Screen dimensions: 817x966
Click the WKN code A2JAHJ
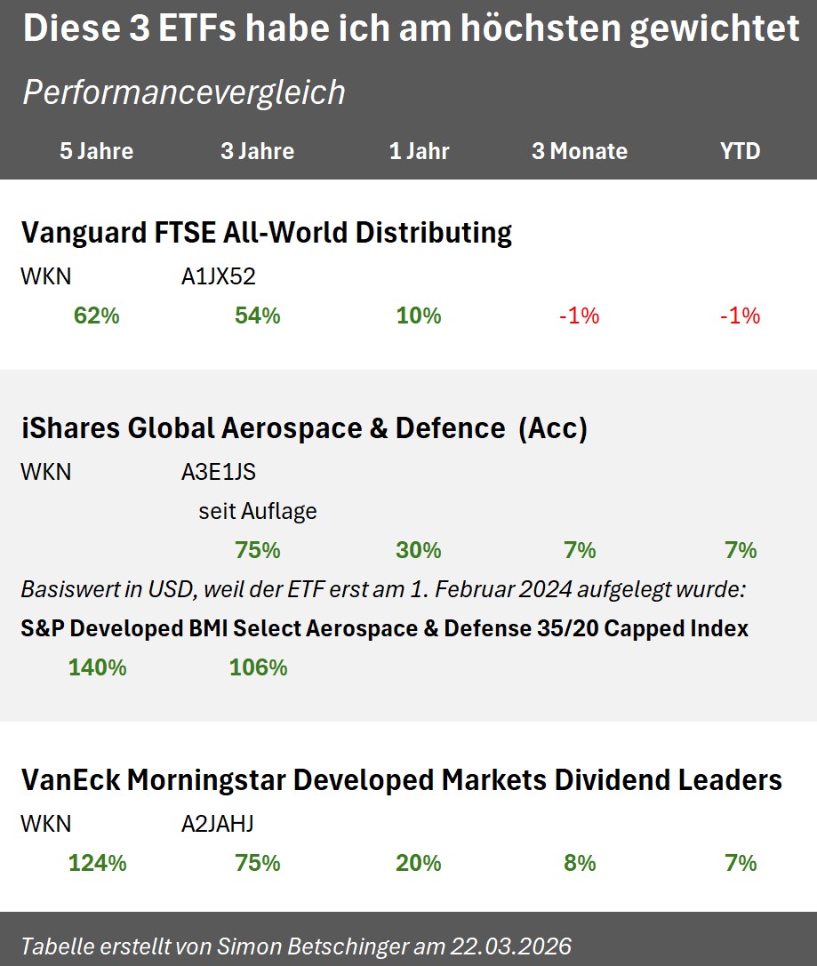(x=217, y=824)
